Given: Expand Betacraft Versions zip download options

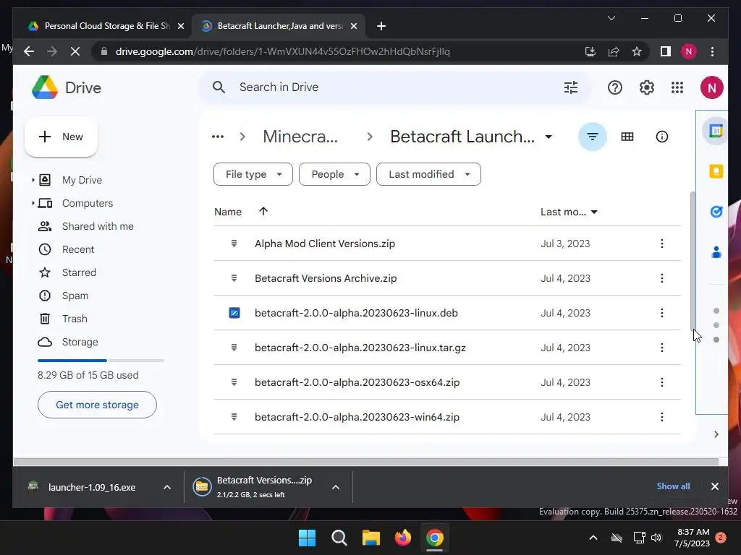Looking at the screenshot, I should click(336, 487).
